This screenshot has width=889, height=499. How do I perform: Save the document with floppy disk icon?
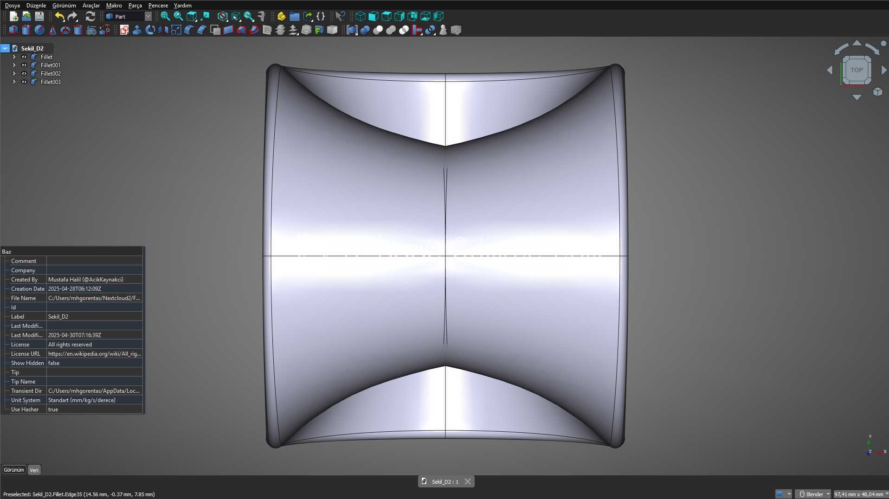tap(39, 16)
